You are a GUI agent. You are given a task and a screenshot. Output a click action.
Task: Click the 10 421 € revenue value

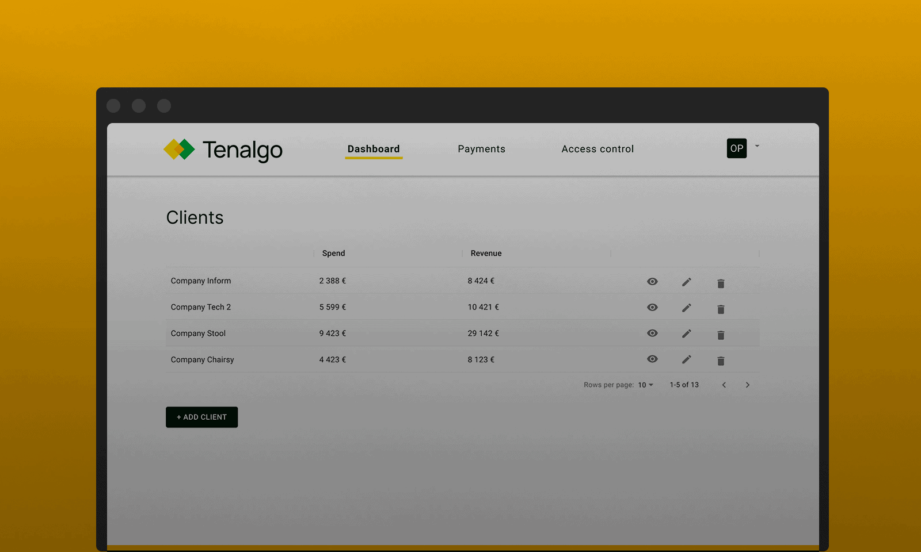pyautogui.click(x=484, y=307)
